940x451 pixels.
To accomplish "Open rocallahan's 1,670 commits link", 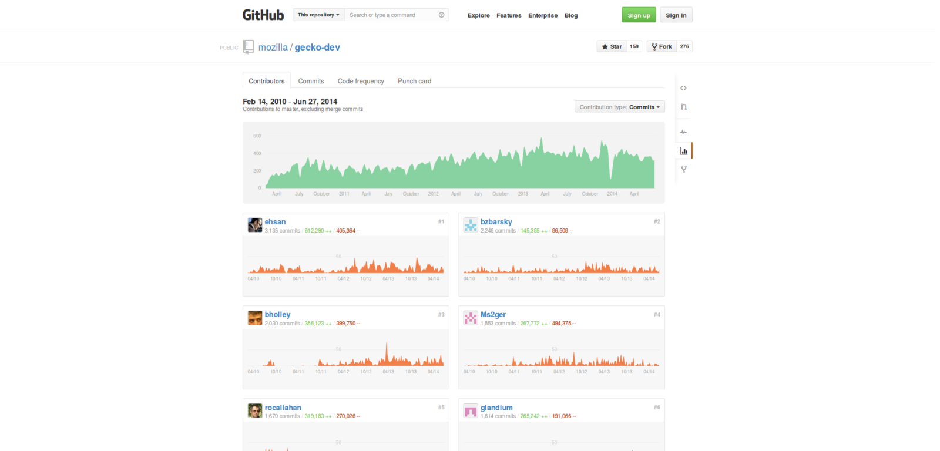I will tap(282, 416).
